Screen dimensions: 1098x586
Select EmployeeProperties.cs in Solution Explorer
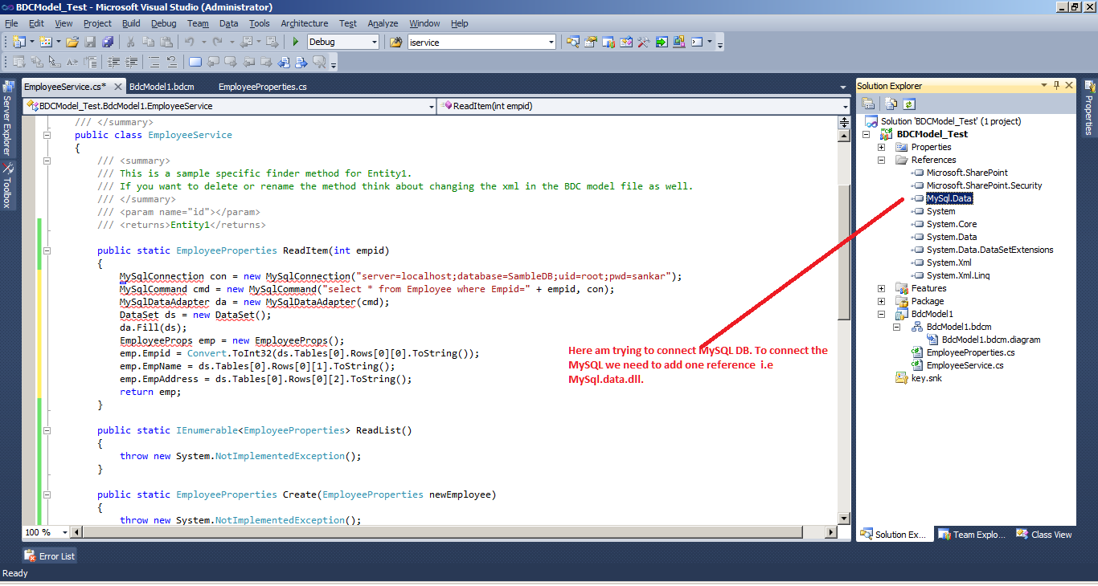click(970, 352)
